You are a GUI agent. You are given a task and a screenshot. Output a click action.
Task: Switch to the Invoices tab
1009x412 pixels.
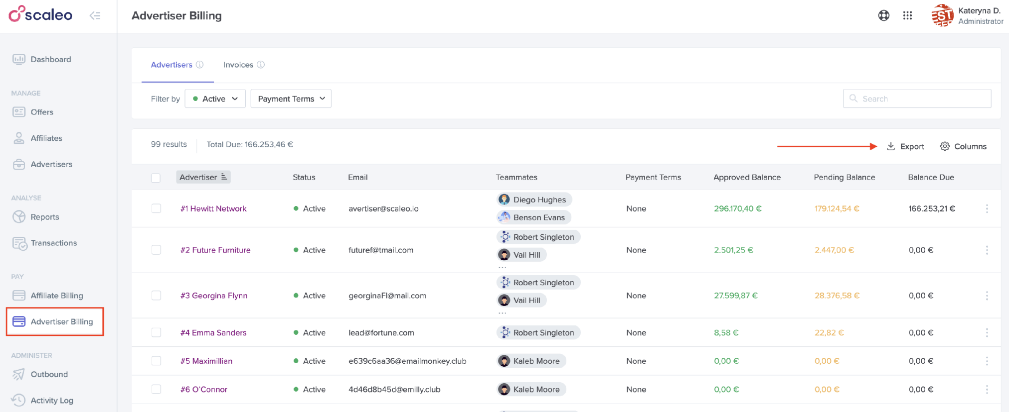click(x=238, y=65)
